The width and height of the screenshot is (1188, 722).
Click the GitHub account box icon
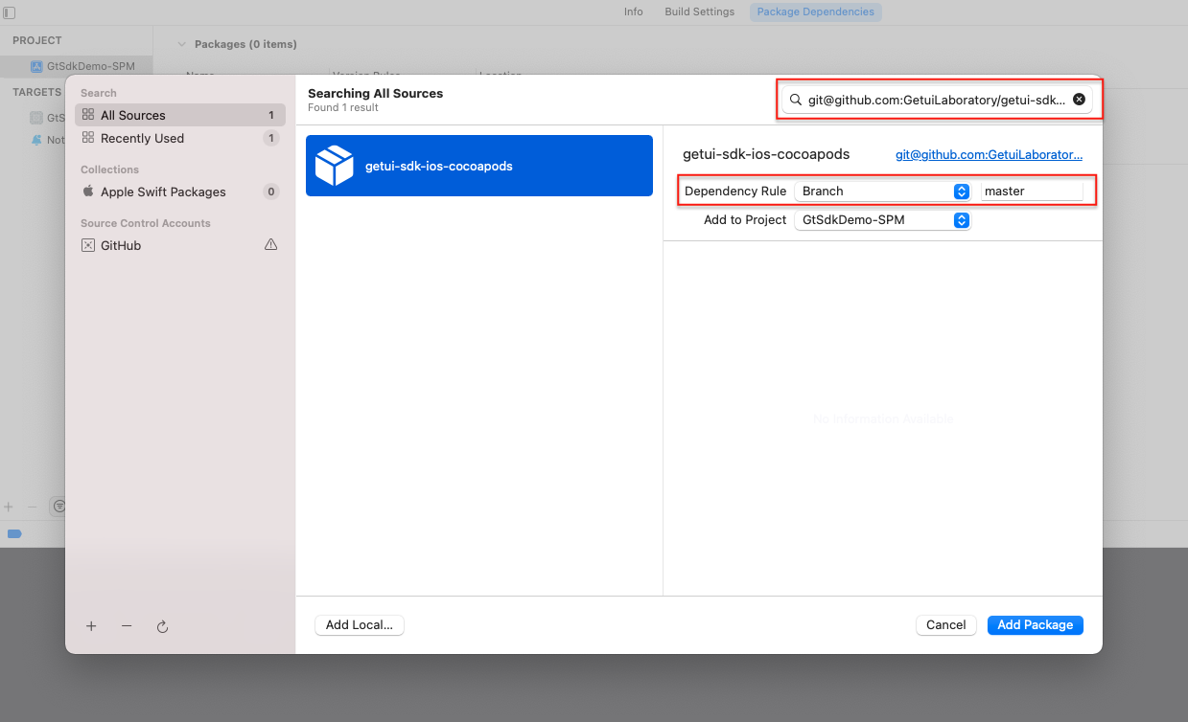[88, 245]
